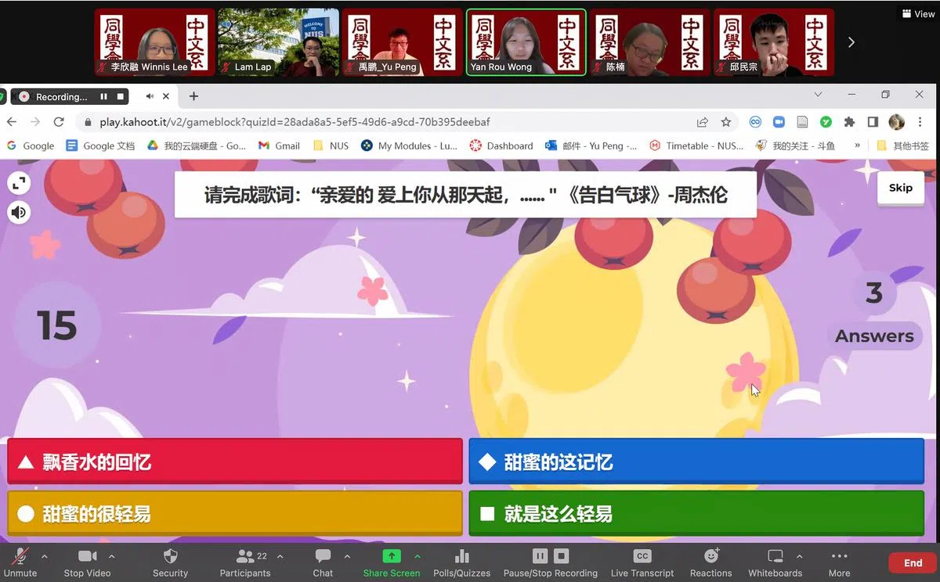Open the browser extensions puzzle icon
This screenshot has width=940, height=582.
click(850, 122)
